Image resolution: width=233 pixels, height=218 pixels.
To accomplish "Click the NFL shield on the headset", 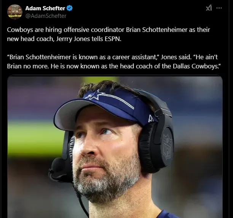I will click(x=168, y=147).
